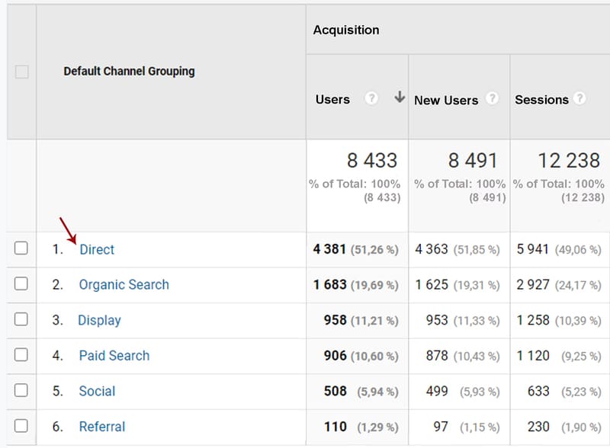Sort table by the New Users column
This screenshot has height=448, width=610.
point(446,100)
